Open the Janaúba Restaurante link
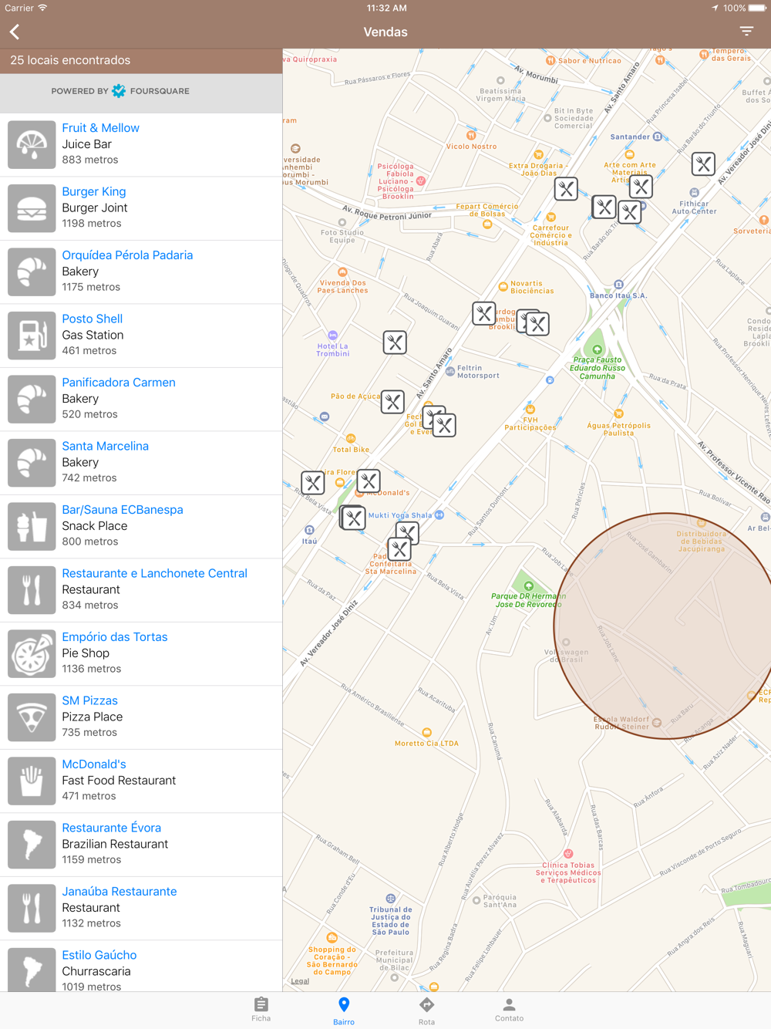Image resolution: width=771 pixels, height=1029 pixels. click(x=119, y=892)
